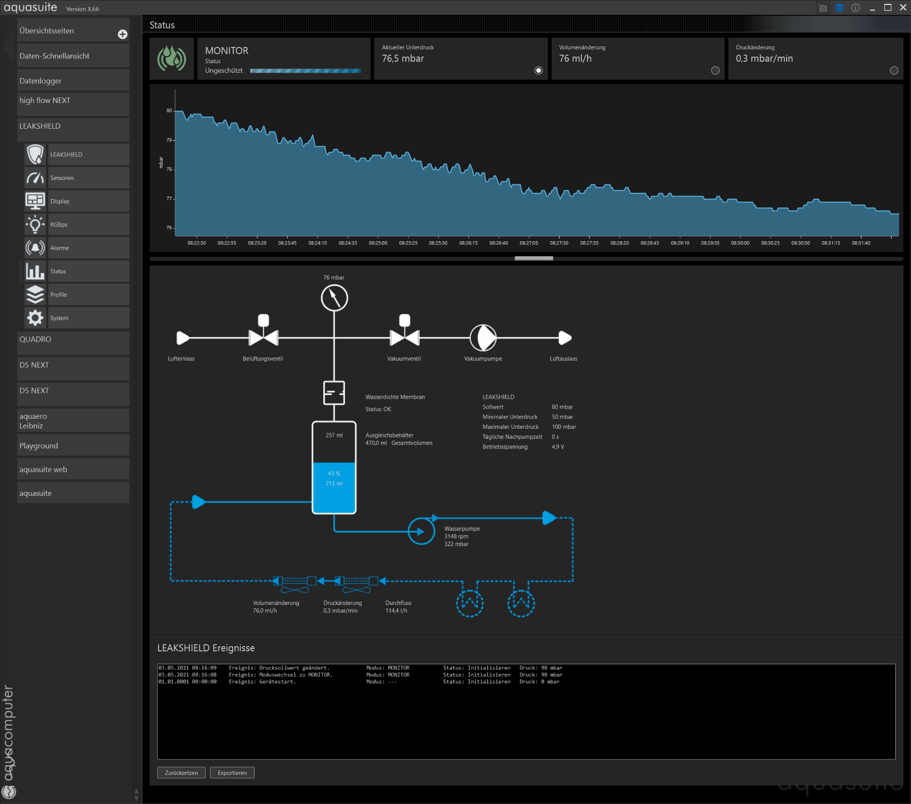Open the System gear icon

tap(35, 318)
